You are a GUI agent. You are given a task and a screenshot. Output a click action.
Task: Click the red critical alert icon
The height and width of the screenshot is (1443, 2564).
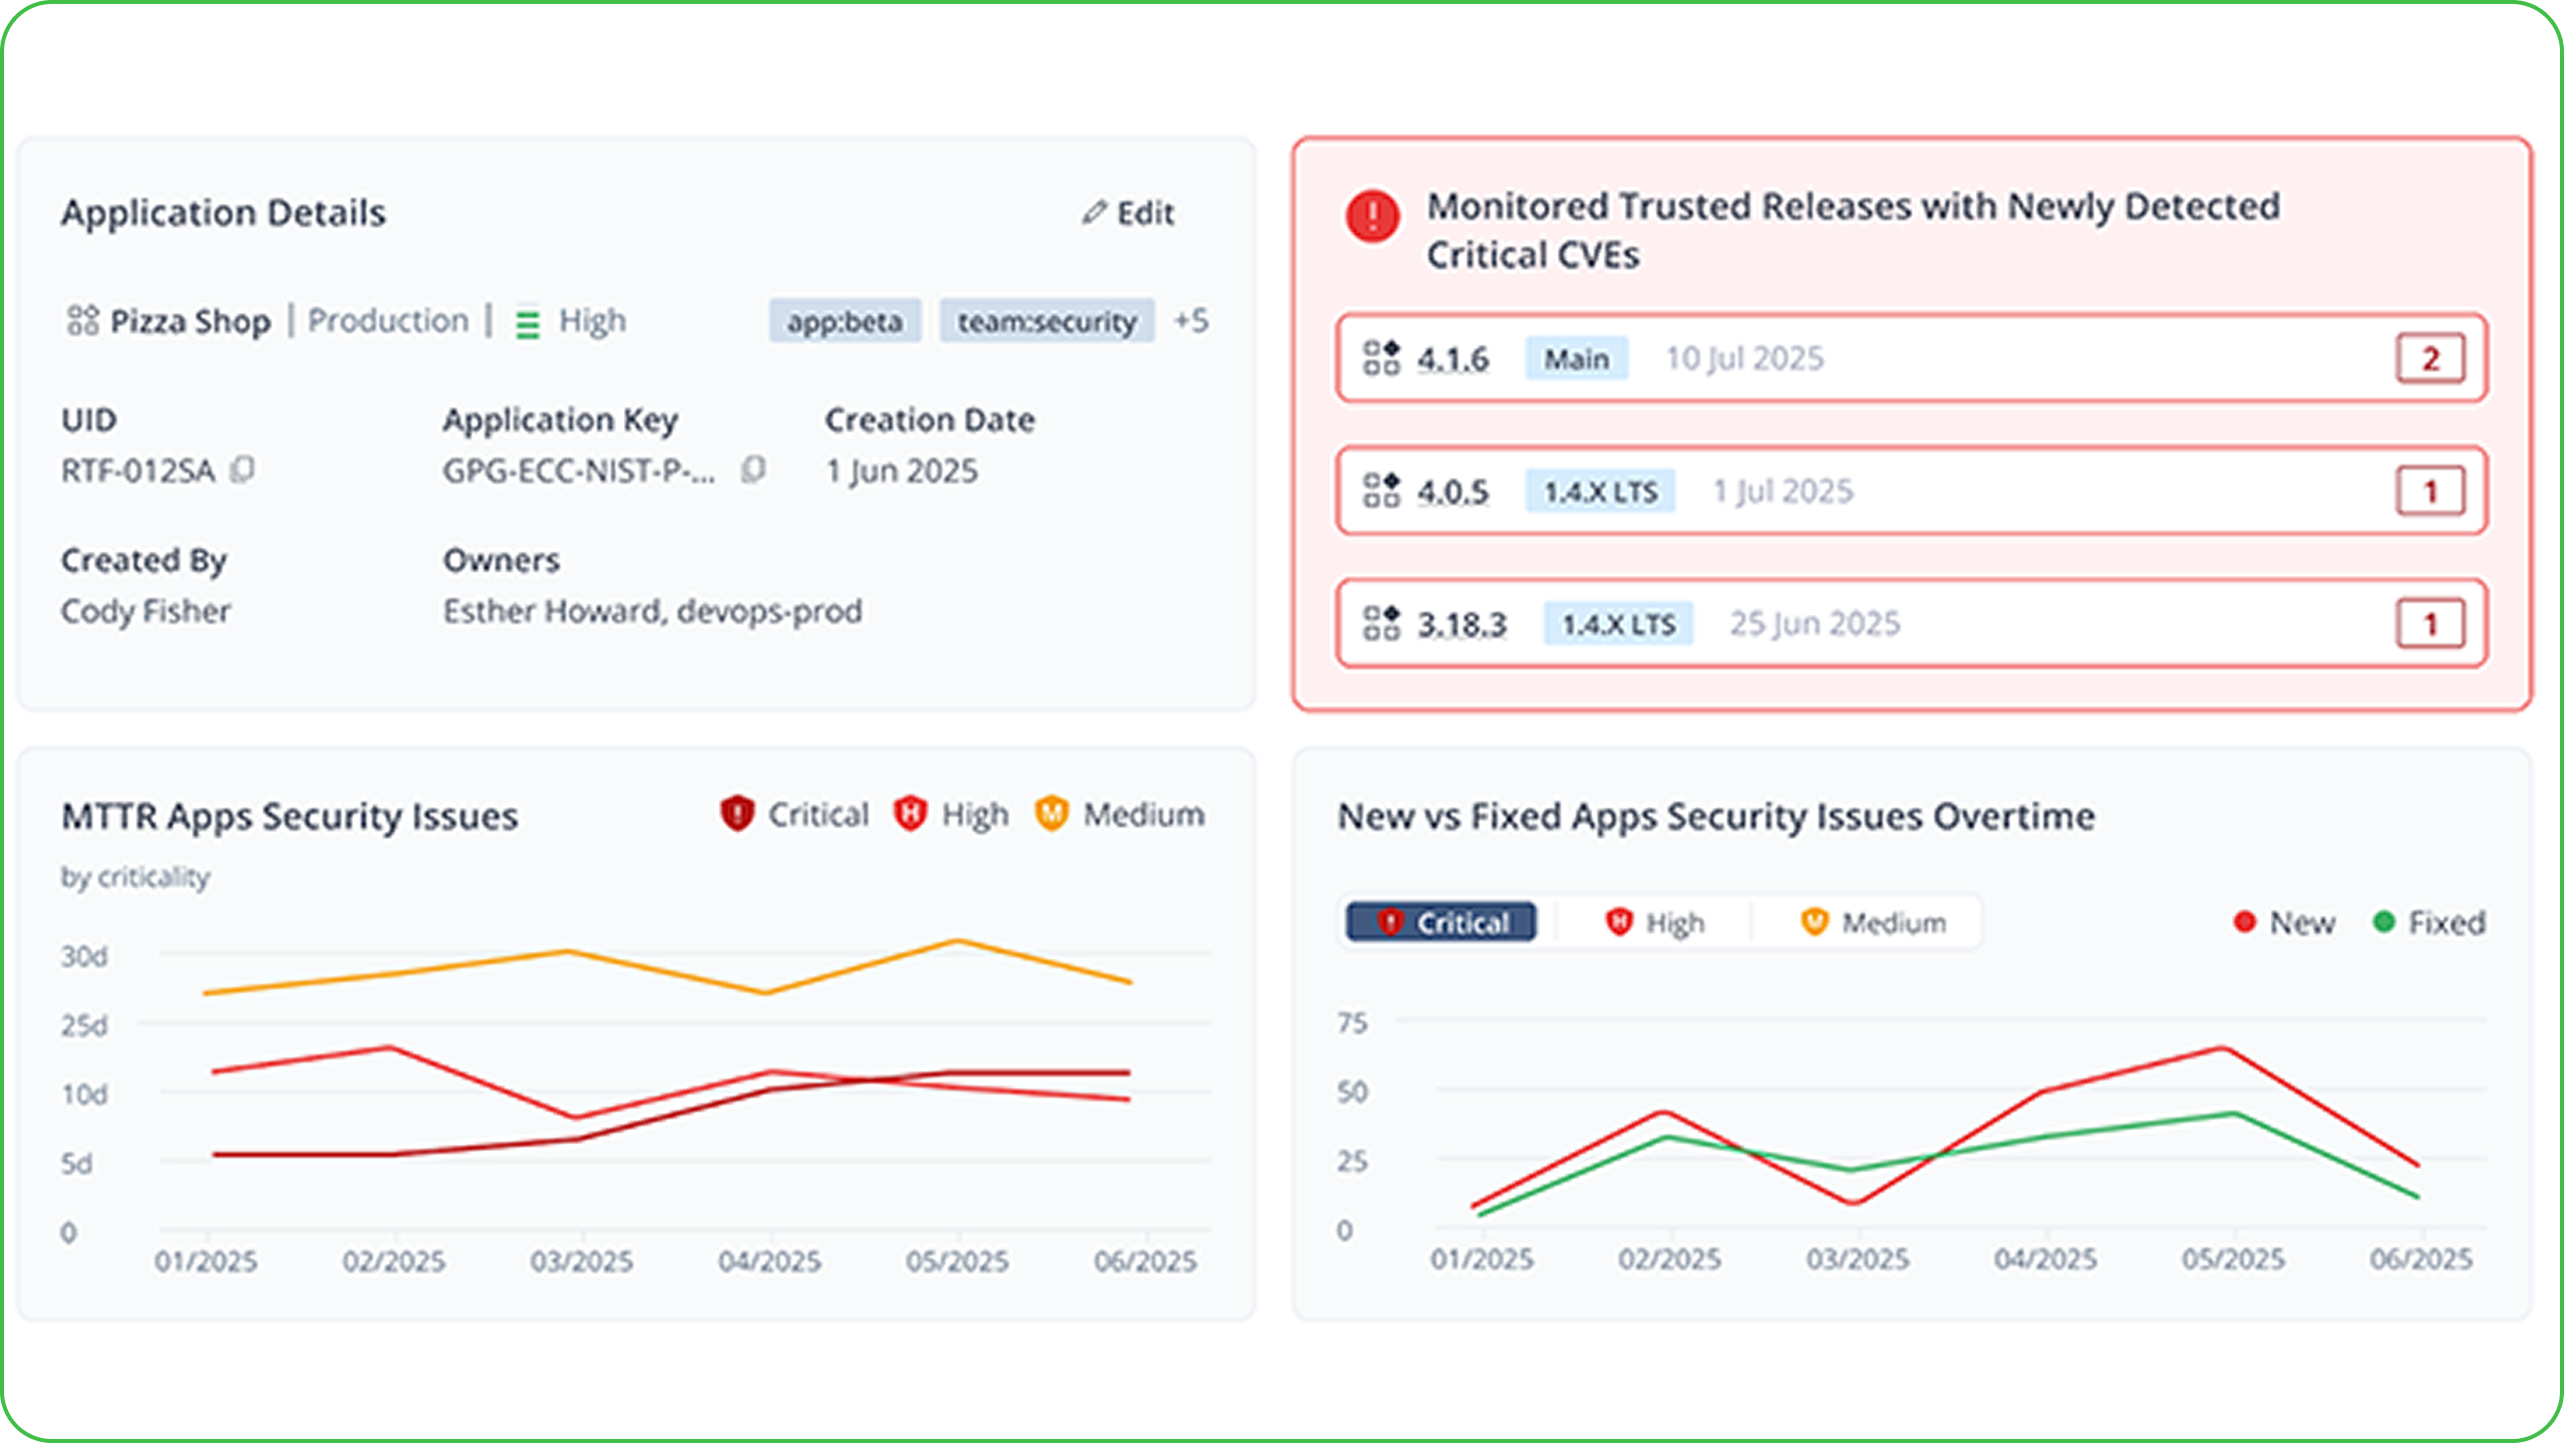pyautogui.click(x=1373, y=216)
